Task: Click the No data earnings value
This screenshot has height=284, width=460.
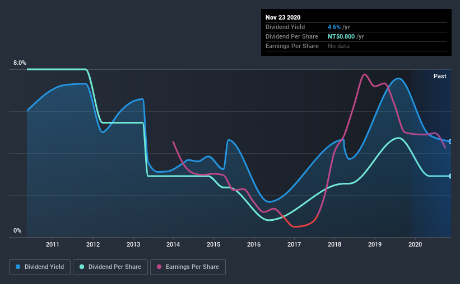Action: 338,46
